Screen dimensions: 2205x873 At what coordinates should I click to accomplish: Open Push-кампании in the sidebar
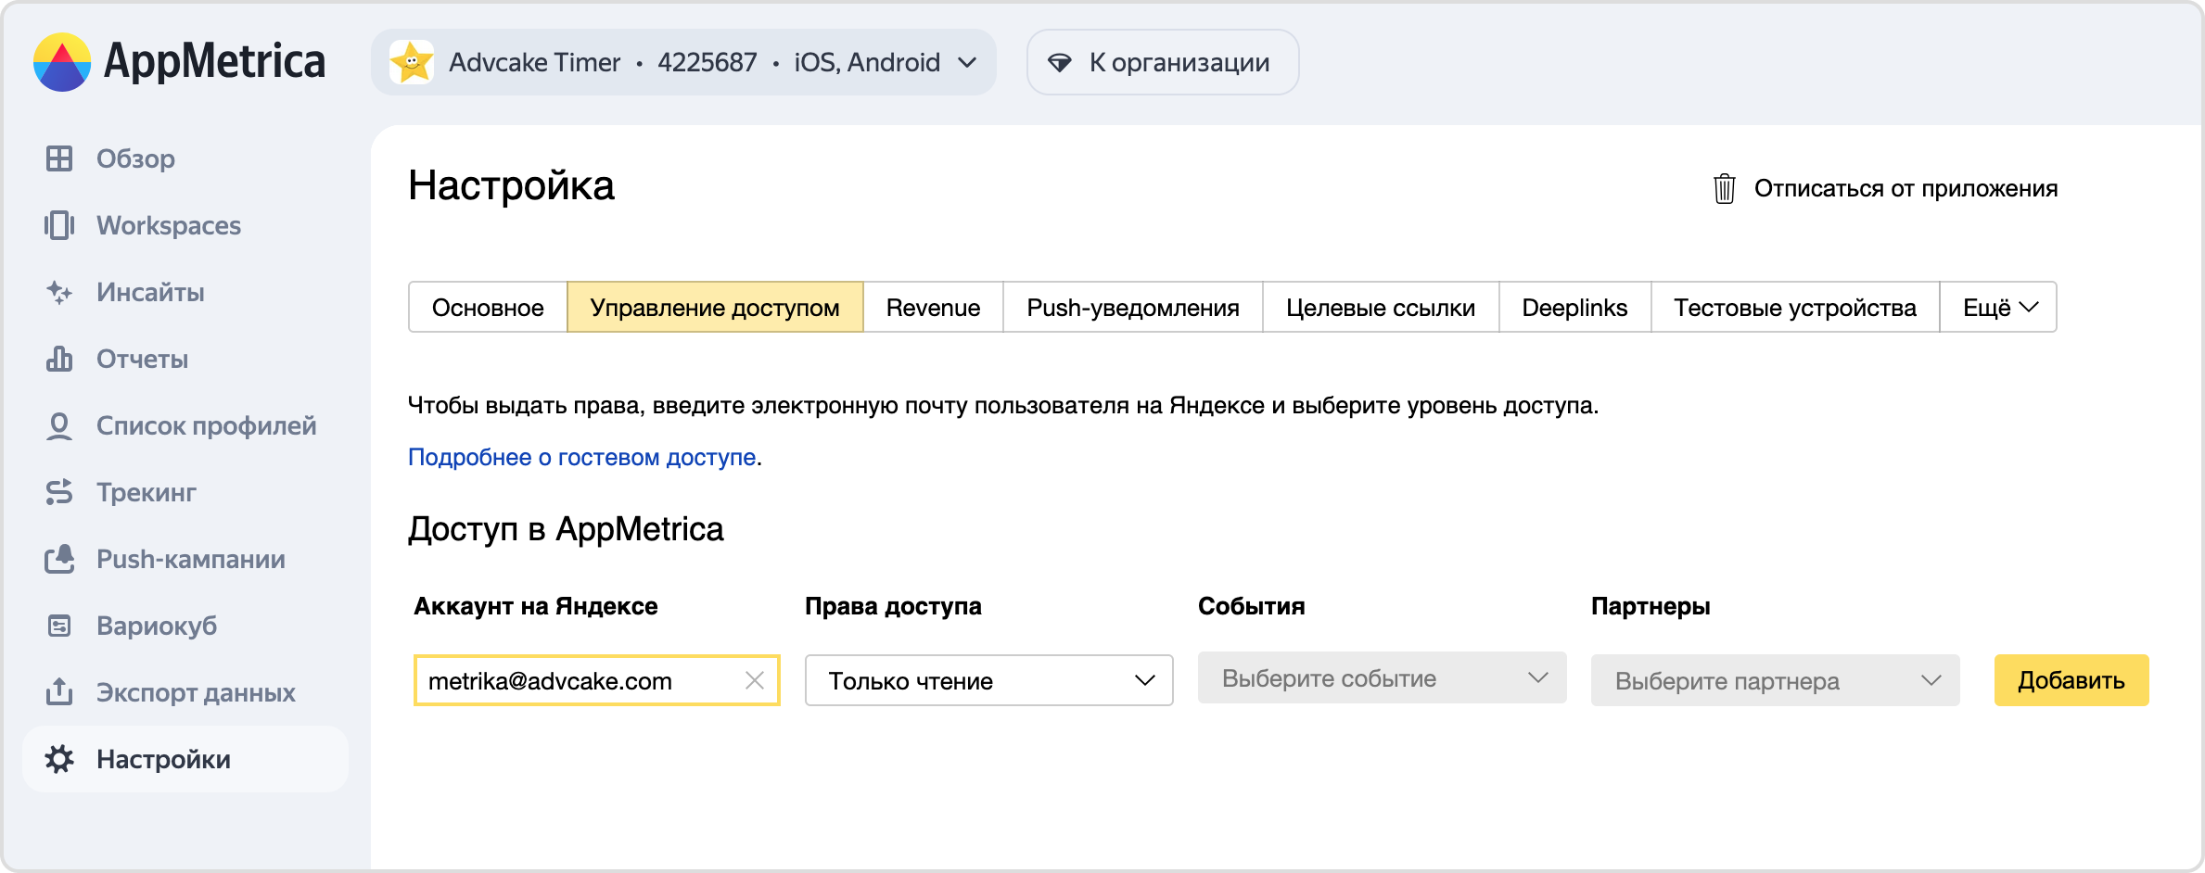pyautogui.click(x=185, y=559)
